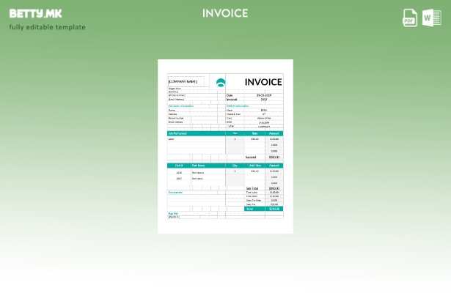Image resolution: width=451 pixels, height=293 pixels.
Task: Click the teal company logo on invoice
Action: pos(221,82)
